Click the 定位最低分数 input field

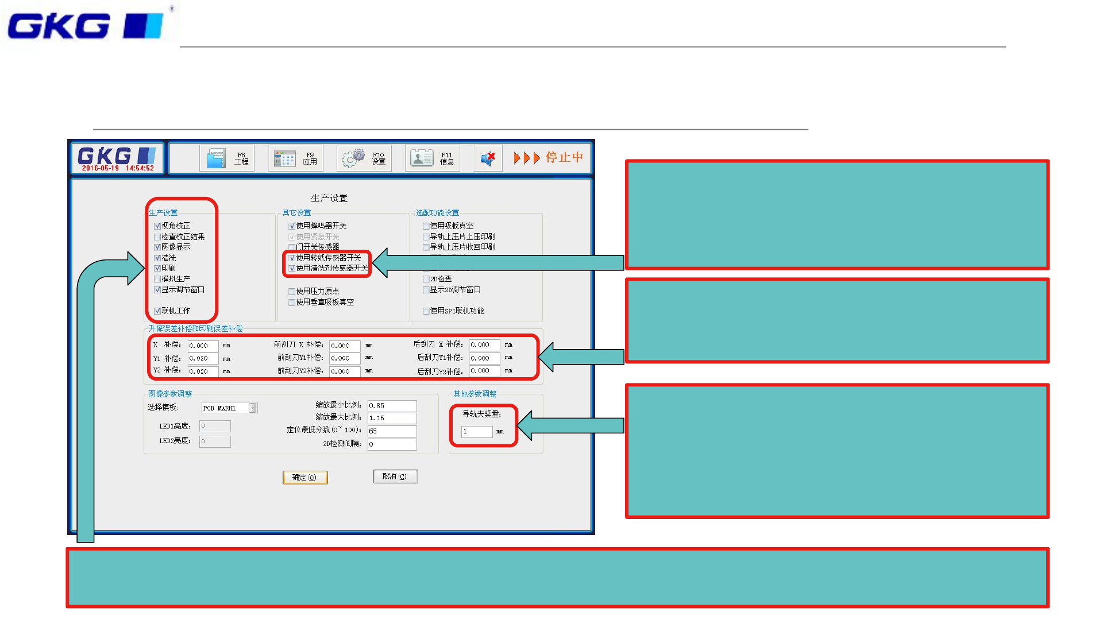pos(392,431)
